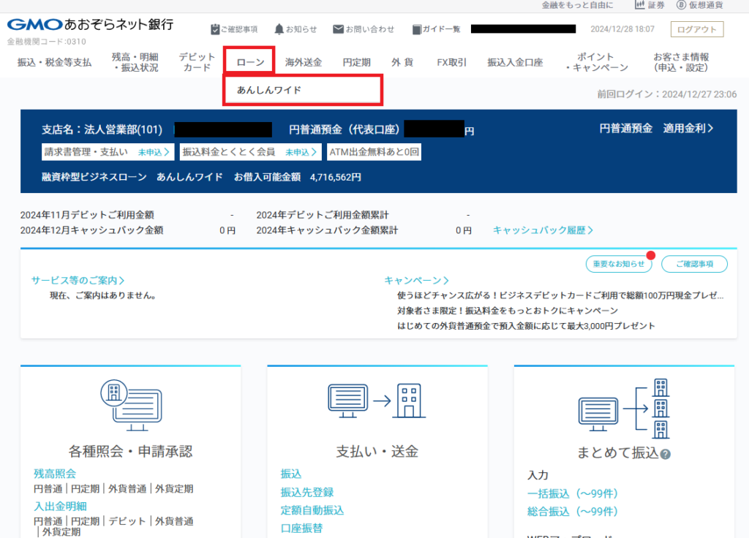This screenshot has height=538, width=749.
Task: Open キャッシュバック履歴 link
Action: (543, 230)
